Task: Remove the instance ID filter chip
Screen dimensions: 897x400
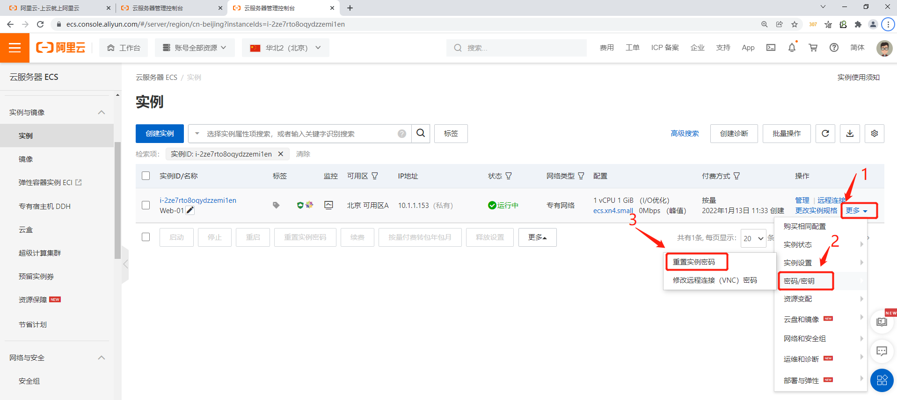Action: [281, 154]
